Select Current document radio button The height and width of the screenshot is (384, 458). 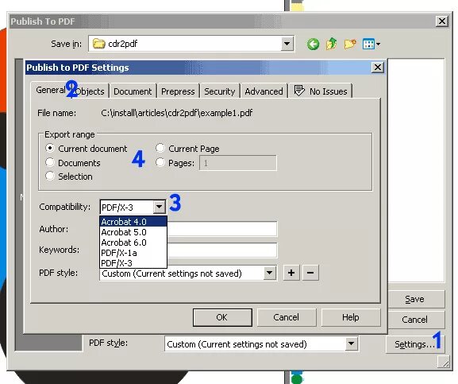coord(50,149)
